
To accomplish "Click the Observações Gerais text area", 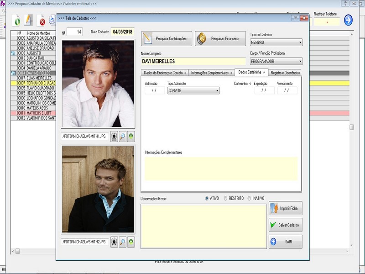I will click(203, 226).
